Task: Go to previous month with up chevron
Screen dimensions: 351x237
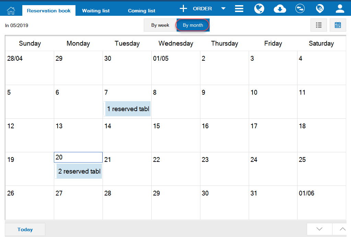Action: click(x=342, y=229)
